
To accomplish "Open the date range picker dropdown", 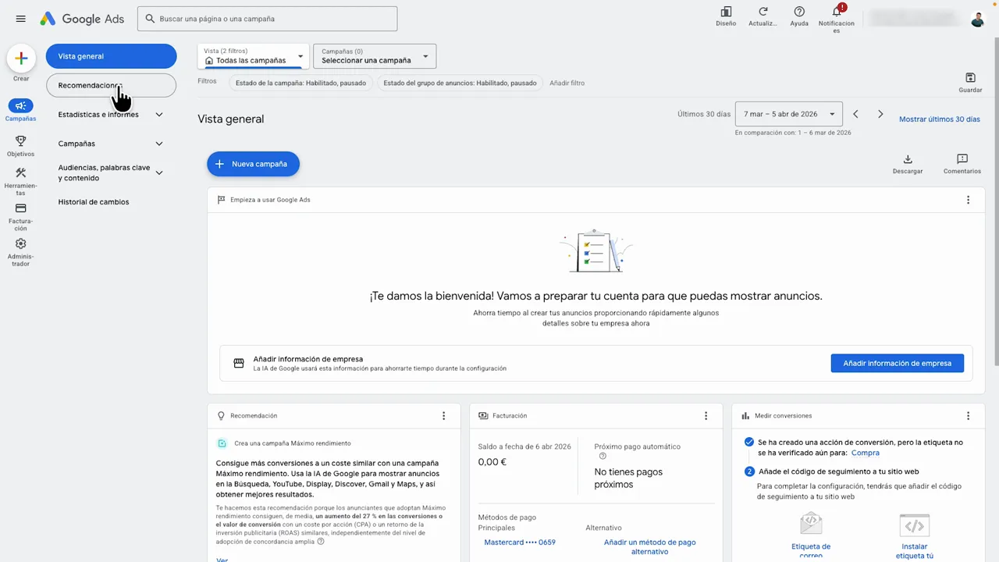I will (x=788, y=114).
